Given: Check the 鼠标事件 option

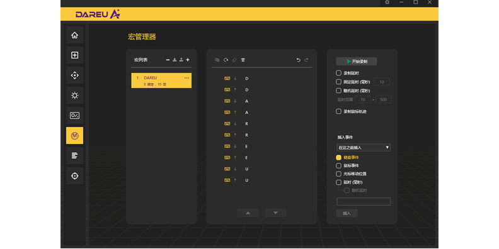Looking at the screenshot, I should (338, 165).
